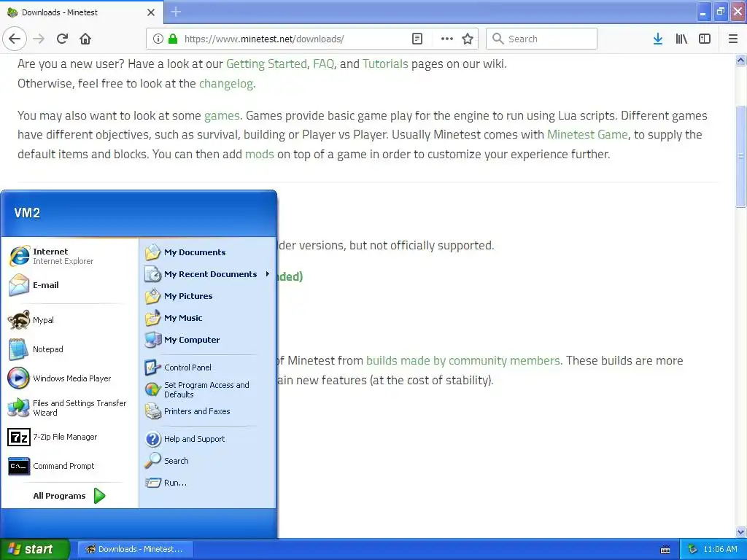Open My Music

(208, 318)
